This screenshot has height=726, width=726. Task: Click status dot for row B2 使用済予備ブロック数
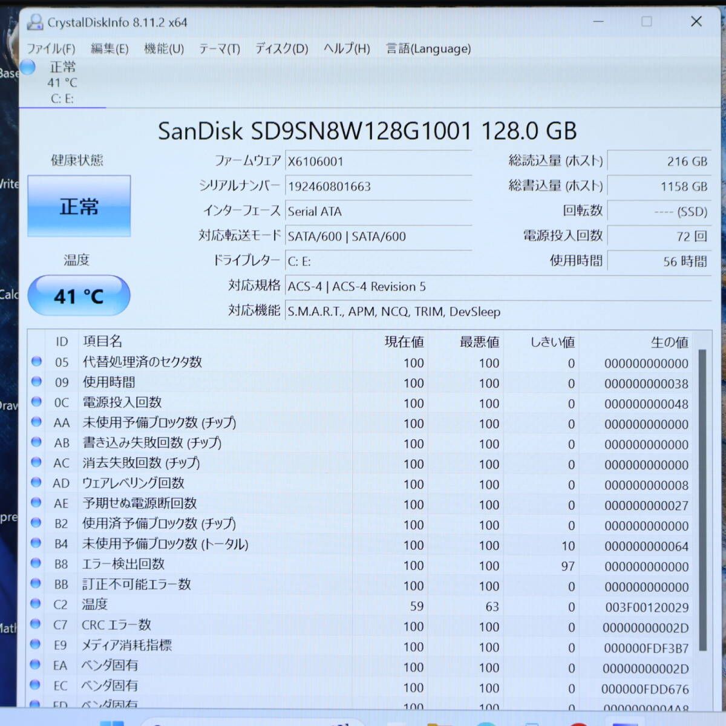pos(36,523)
